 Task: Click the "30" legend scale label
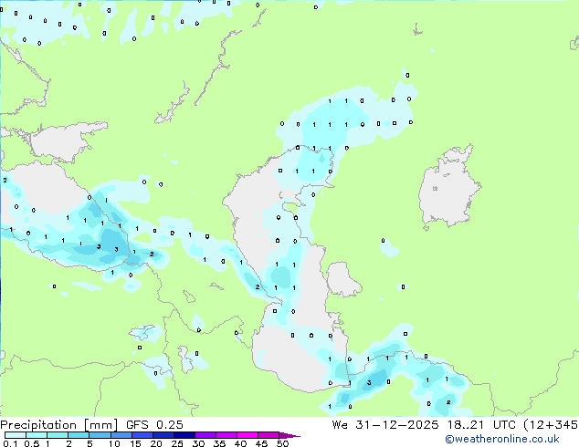(x=198, y=443)
